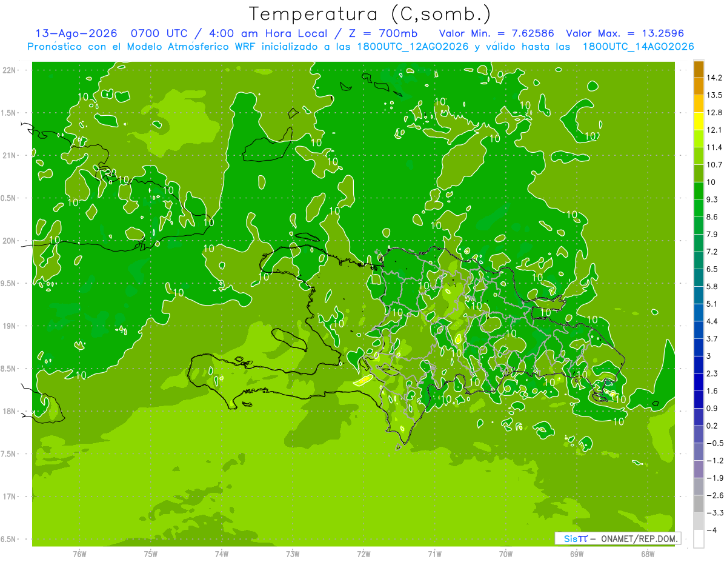Click the "73W" longitude label
727x562 pixels.
(293, 554)
